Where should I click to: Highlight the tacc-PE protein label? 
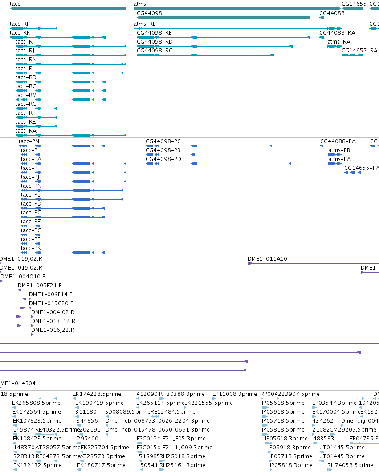(x=31, y=222)
